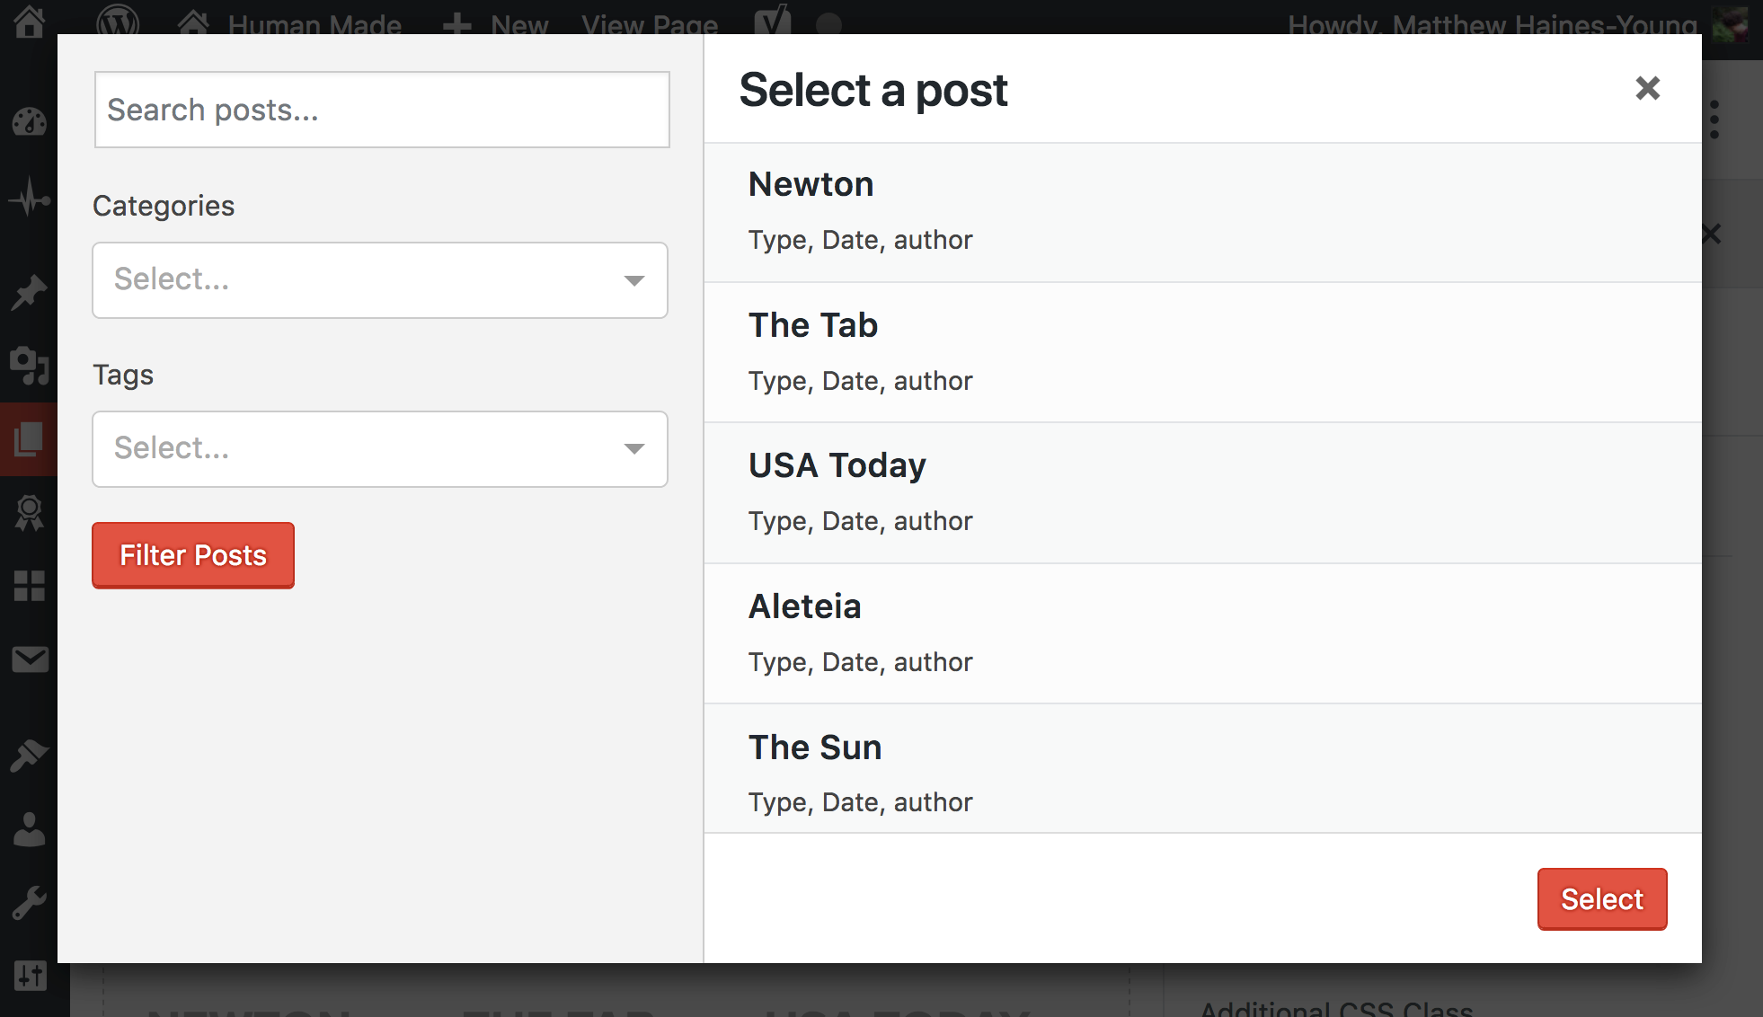This screenshot has width=1763, height=1017.
Task: Click the Search posts input field
Action: [382, 110]
